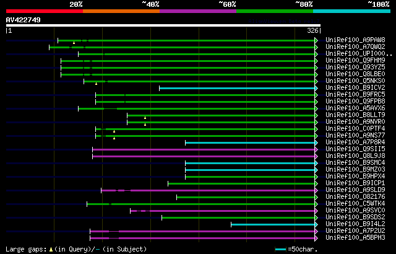Click the query gap marker in the A9PAW8 row
This screenshot has height=254, width=396.
click(74, 43)
